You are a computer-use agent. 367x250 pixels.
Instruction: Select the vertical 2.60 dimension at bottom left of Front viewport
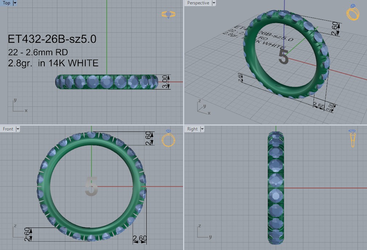pyautogui.click(x=27, y=234)
